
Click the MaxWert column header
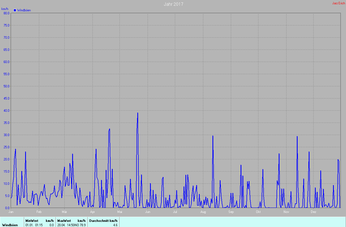[x=64, y=221]
